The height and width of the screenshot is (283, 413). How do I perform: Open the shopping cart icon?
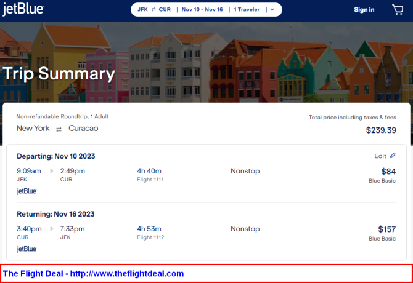pos(398,10)
